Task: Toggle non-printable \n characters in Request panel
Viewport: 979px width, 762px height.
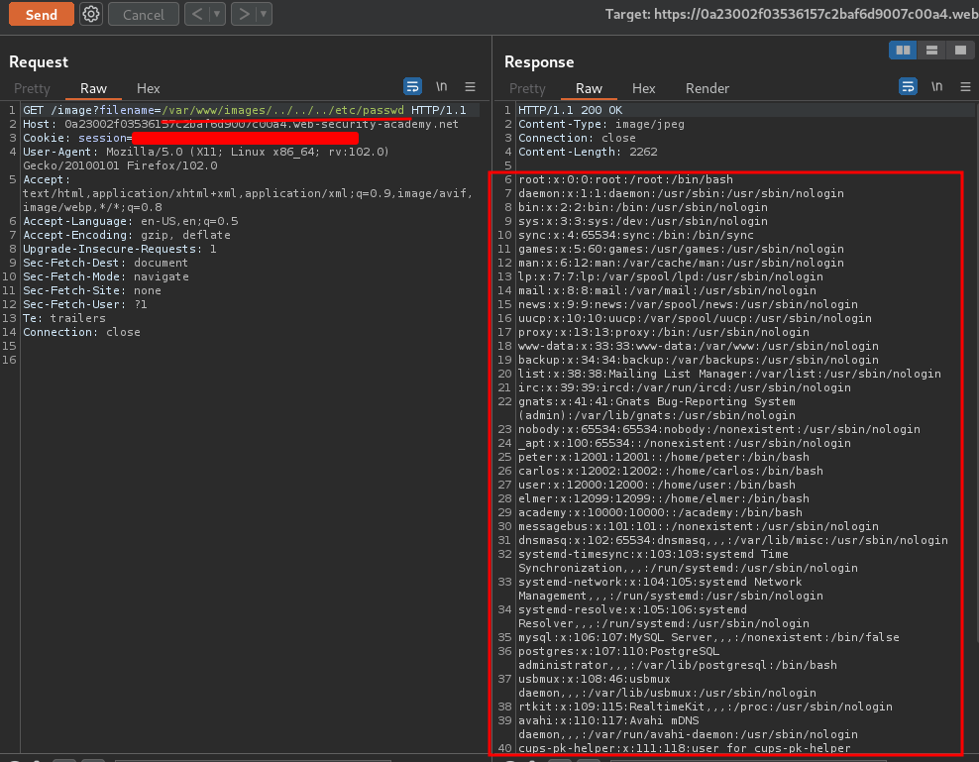Action: 441,86
